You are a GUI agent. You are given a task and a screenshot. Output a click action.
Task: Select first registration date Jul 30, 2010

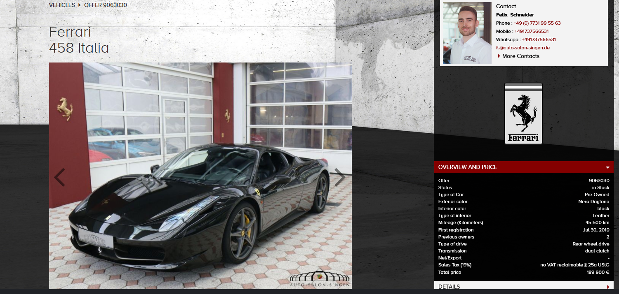(596, 230)
